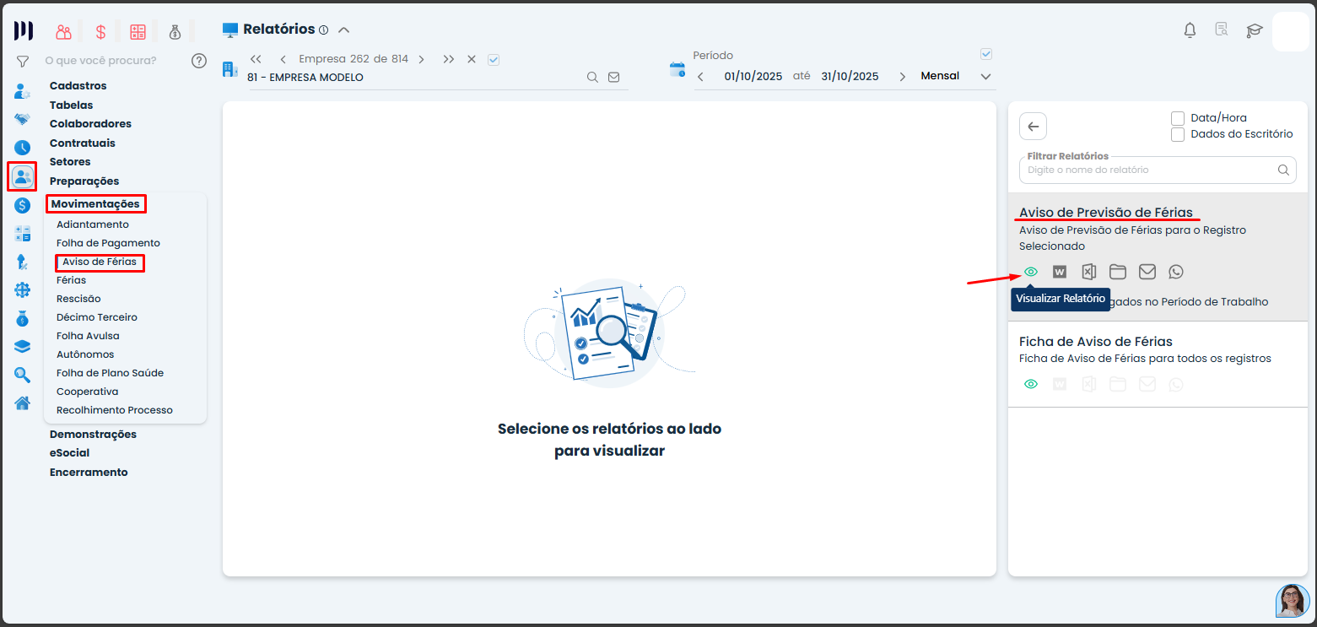The image size is (1317, 627).
Task: Open the Décimo Terceiro menu item
Action: (x=96, y=317)
